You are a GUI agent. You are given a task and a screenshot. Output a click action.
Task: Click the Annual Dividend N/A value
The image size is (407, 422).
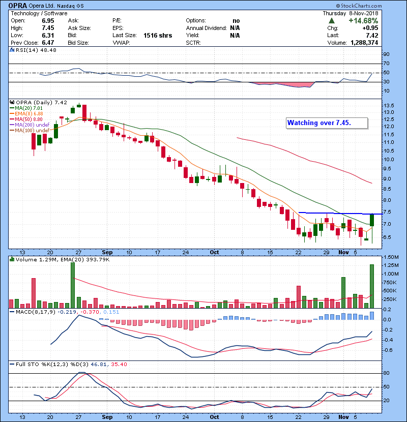point(235,28)
